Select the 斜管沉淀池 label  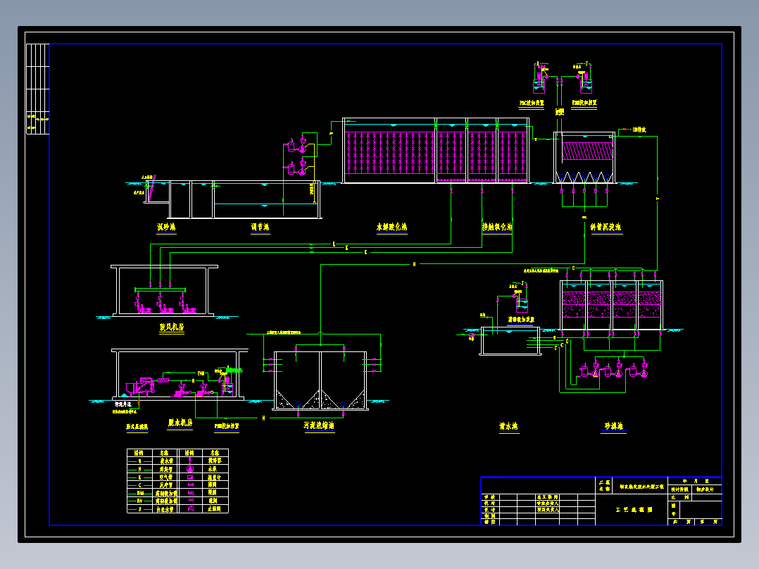[606, 227]
